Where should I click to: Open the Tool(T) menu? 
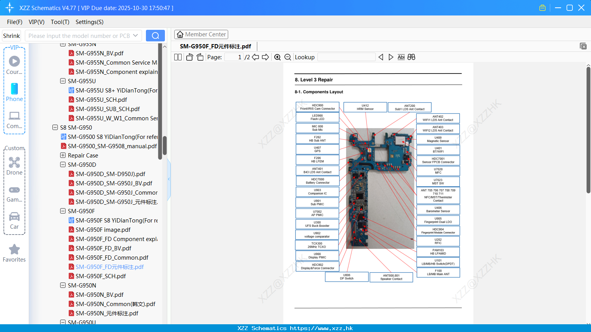60,22
